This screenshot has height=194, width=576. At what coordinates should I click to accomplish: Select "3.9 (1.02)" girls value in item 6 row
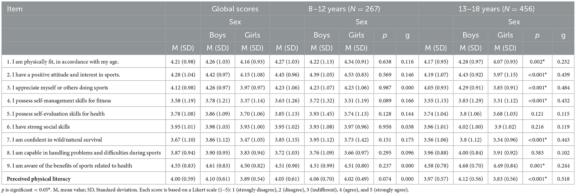point(505,127)
